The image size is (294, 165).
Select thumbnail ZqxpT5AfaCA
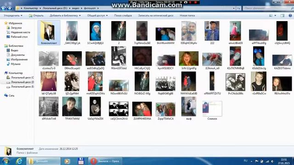(165, 109)
